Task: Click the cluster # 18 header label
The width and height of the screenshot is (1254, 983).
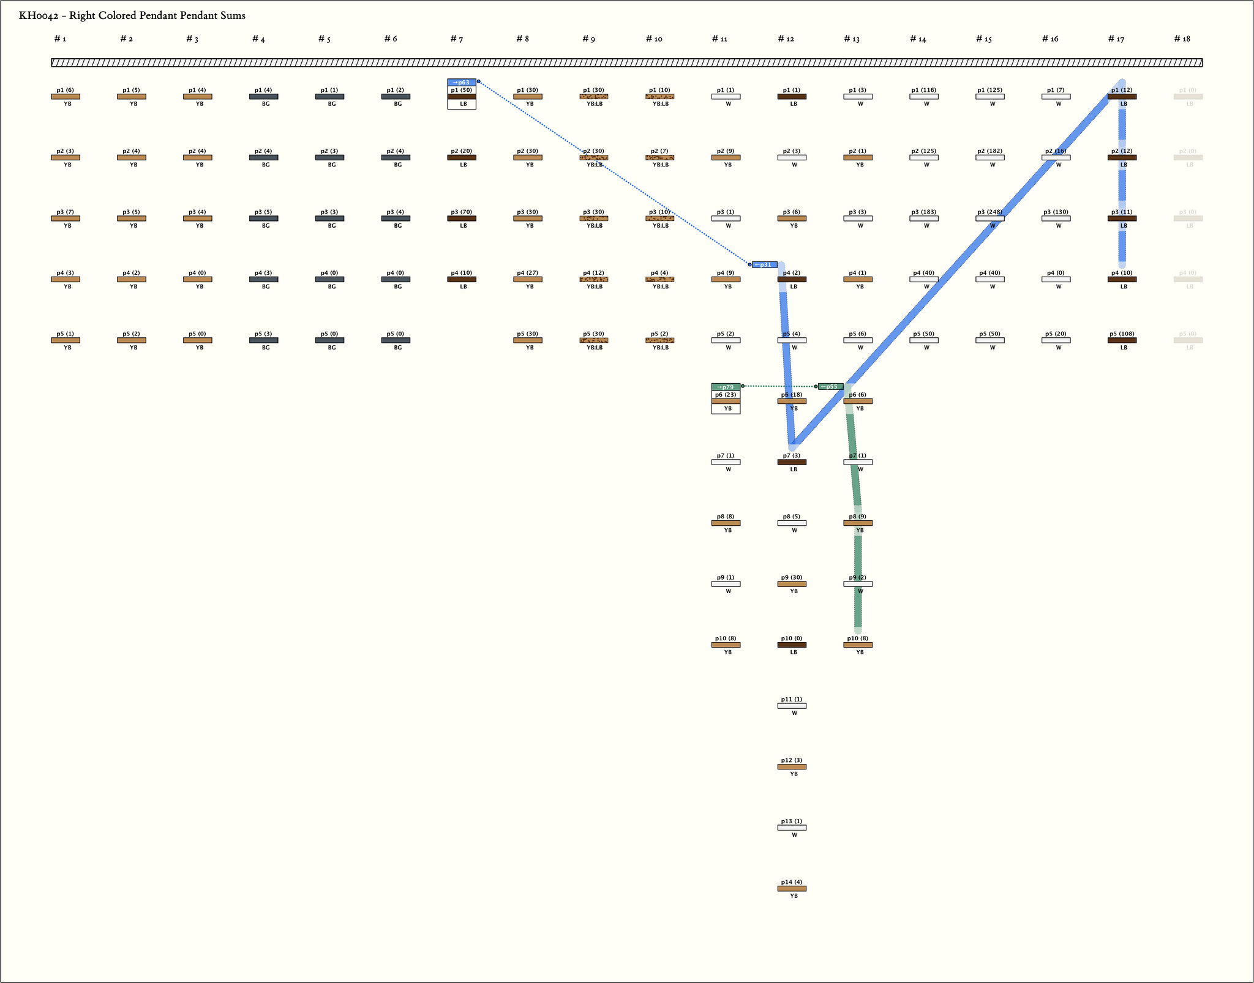Action: coord(1182,39)
